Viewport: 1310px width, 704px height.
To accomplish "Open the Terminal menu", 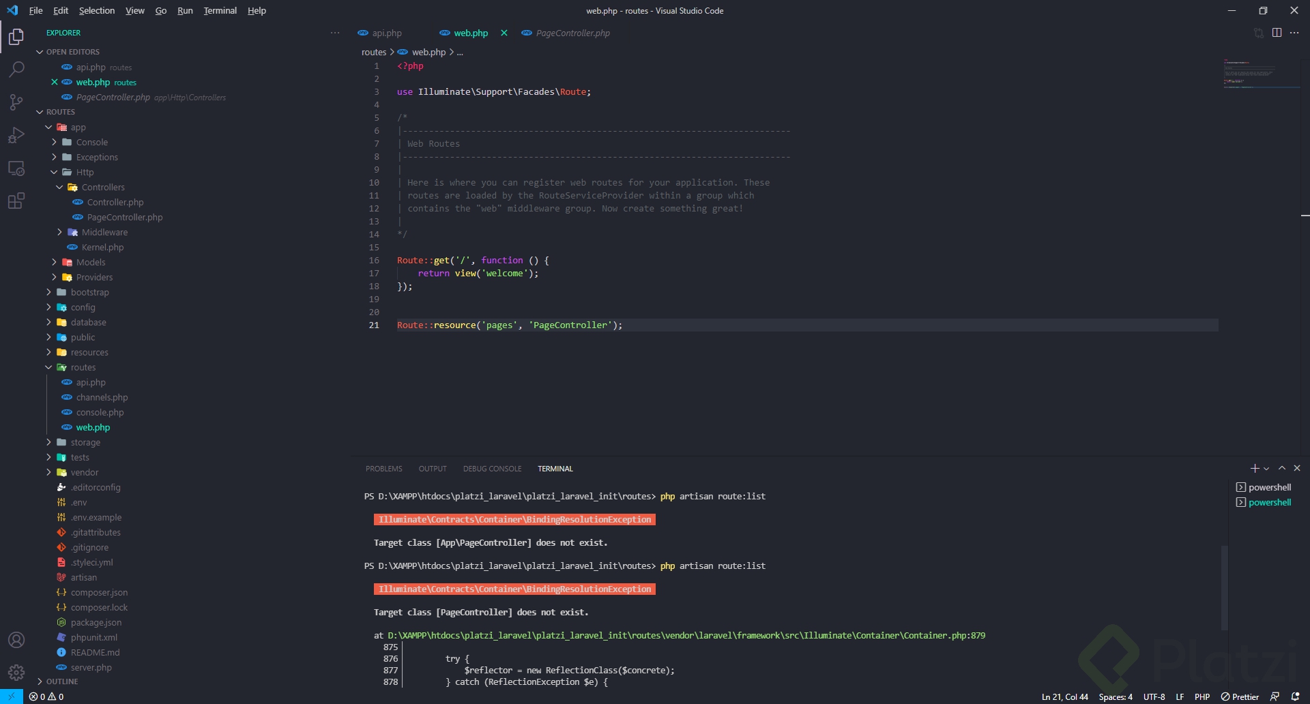I will (x=220, y=10).
